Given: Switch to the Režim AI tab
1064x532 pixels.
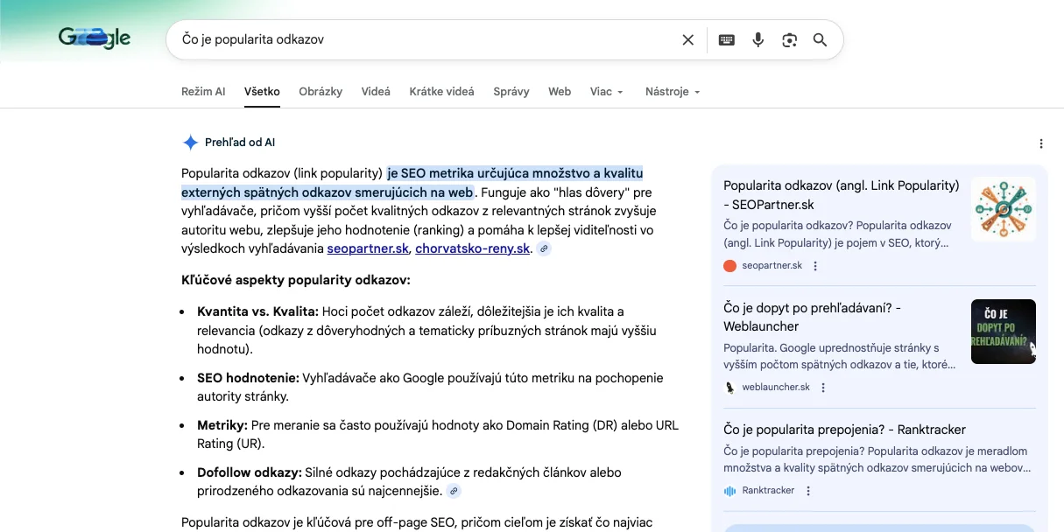Looking at the screenshot, I should [x=203, y=92].
